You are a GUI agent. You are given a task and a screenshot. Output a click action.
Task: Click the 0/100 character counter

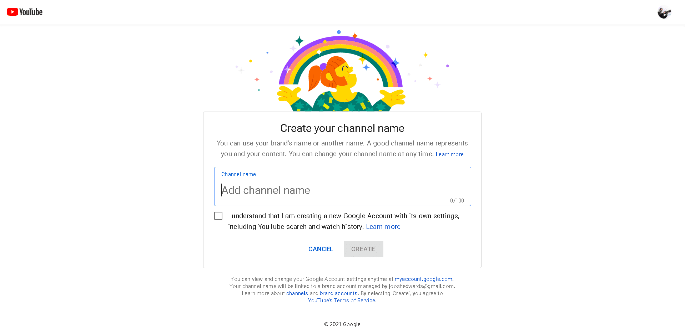457,200
